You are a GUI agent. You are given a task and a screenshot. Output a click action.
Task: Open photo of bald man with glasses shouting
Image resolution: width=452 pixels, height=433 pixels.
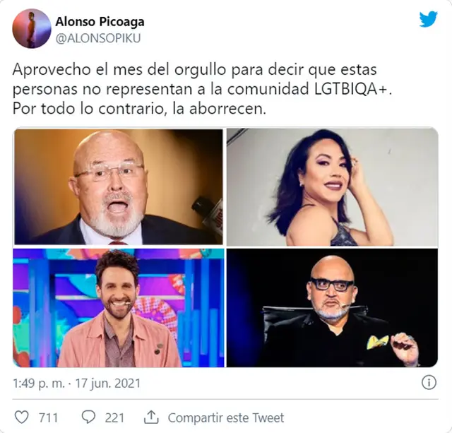119,186
